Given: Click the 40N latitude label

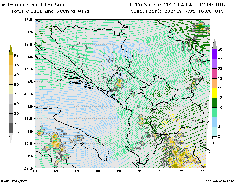Looking at the screenshot, I should click(30, 156).
